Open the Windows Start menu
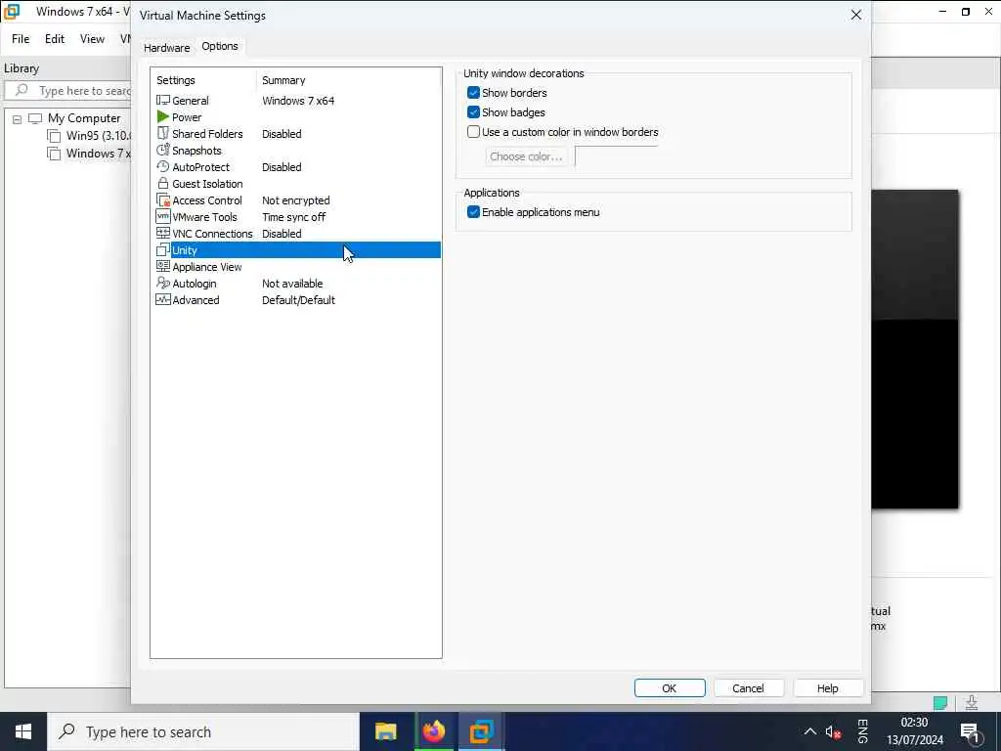This screenshot has height=751, width=1001. click(x=23, y=731)
